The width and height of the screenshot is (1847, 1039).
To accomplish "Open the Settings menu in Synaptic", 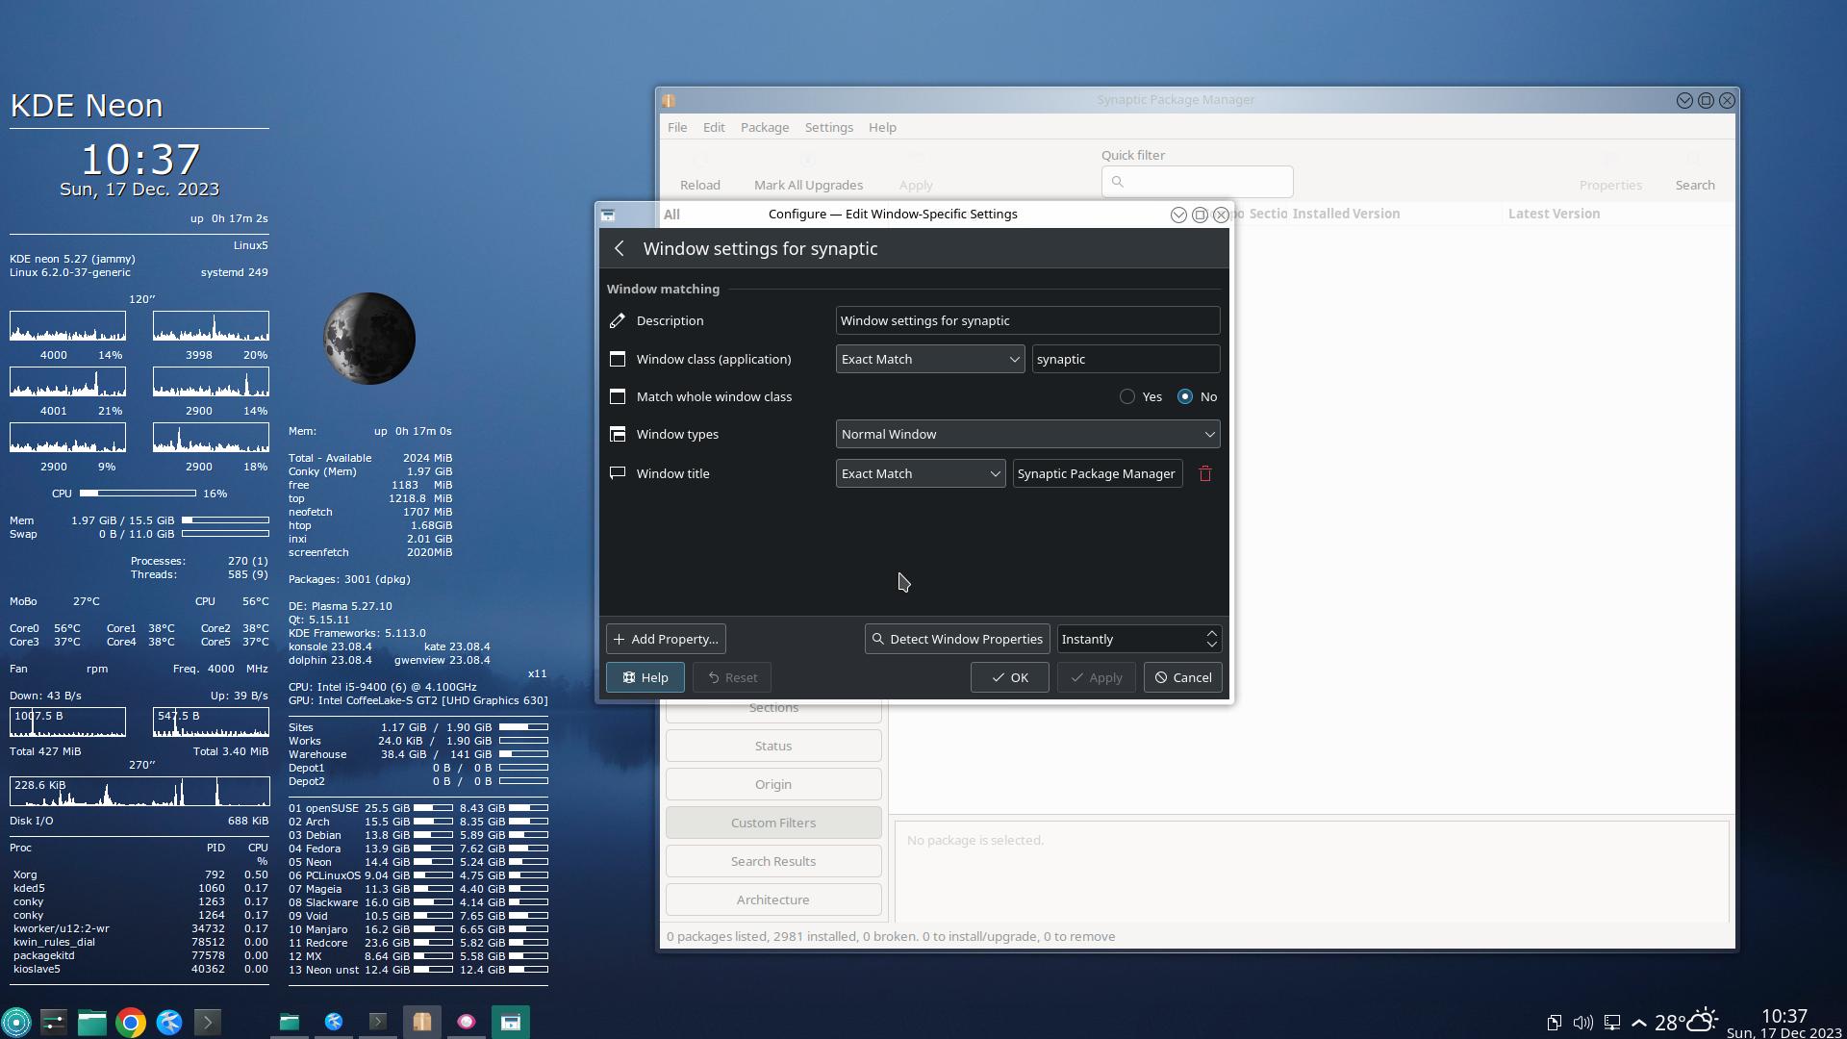I will coord(828,127).
